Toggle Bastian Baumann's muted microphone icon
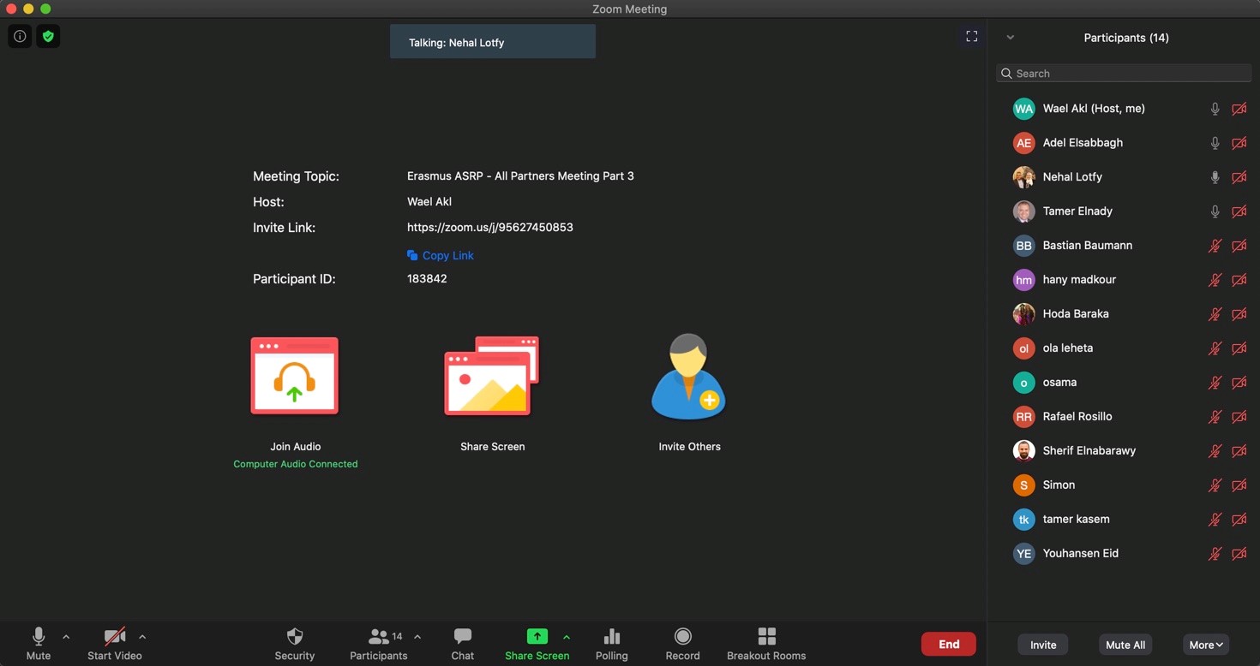The width and height of the screenshot is (1260, 666). tap(1215, 246)
